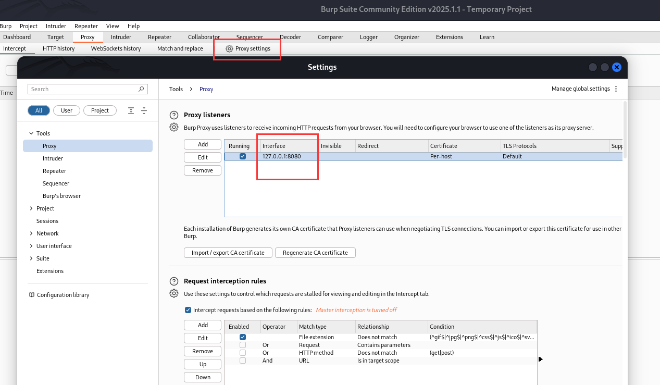Screen dimensions: 660x385
Task: Switch to the Decoder tab
Action: 290,37
